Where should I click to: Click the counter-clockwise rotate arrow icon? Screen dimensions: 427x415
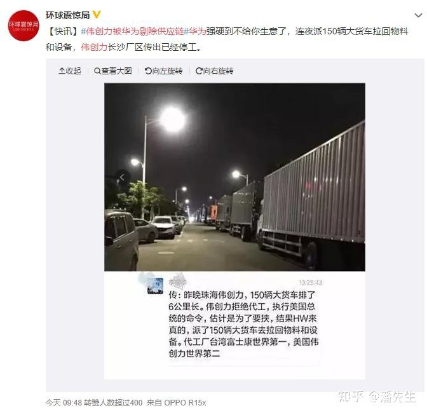click(148, 71)
